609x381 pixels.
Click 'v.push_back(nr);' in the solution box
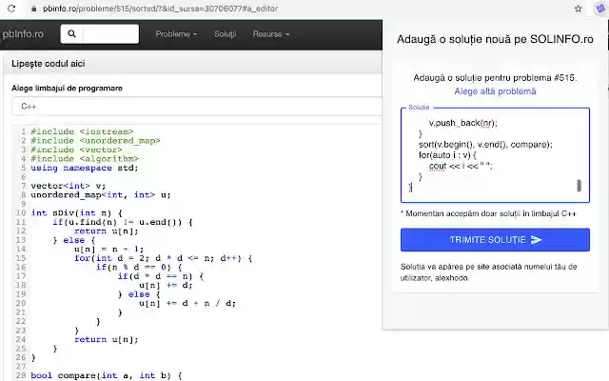click(x=463, y=123)
